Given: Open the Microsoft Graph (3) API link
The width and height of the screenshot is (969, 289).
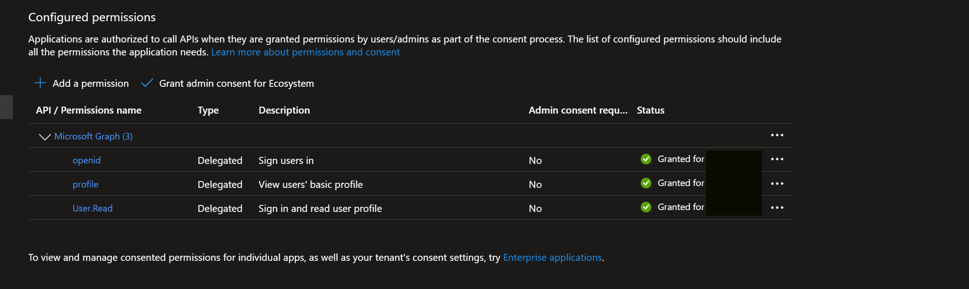Looking at the screenshot, I should coord(93,137).
